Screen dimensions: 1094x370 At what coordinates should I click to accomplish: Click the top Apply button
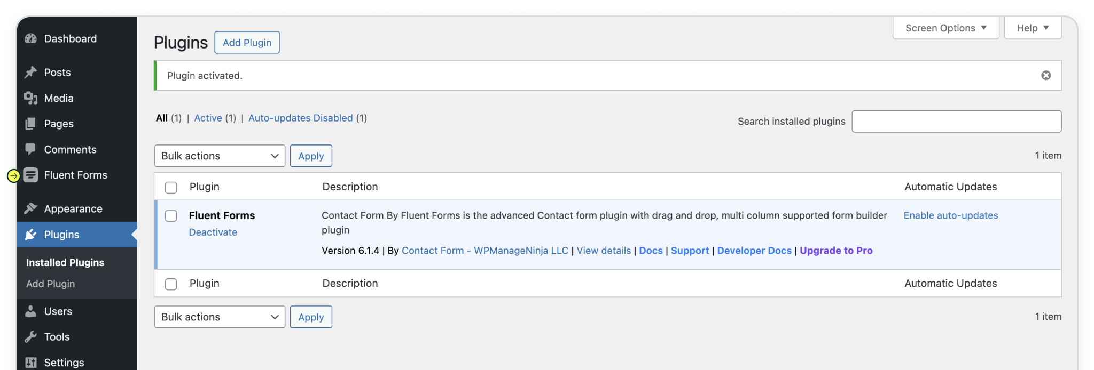click(x=311, y=156)
